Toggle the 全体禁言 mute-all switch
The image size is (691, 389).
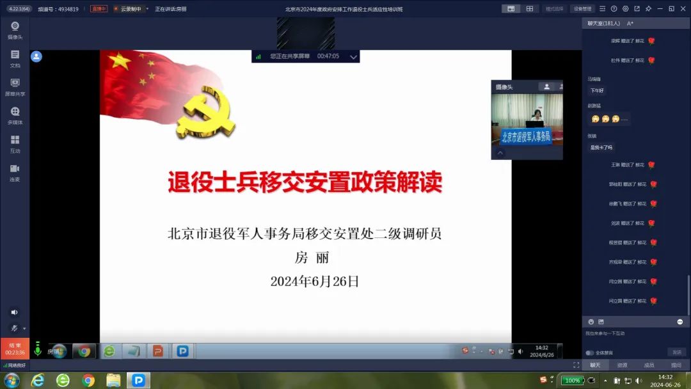click(x=590, y=353)
